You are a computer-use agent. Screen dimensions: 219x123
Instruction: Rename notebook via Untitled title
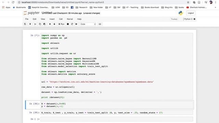(x=47, y=13)
